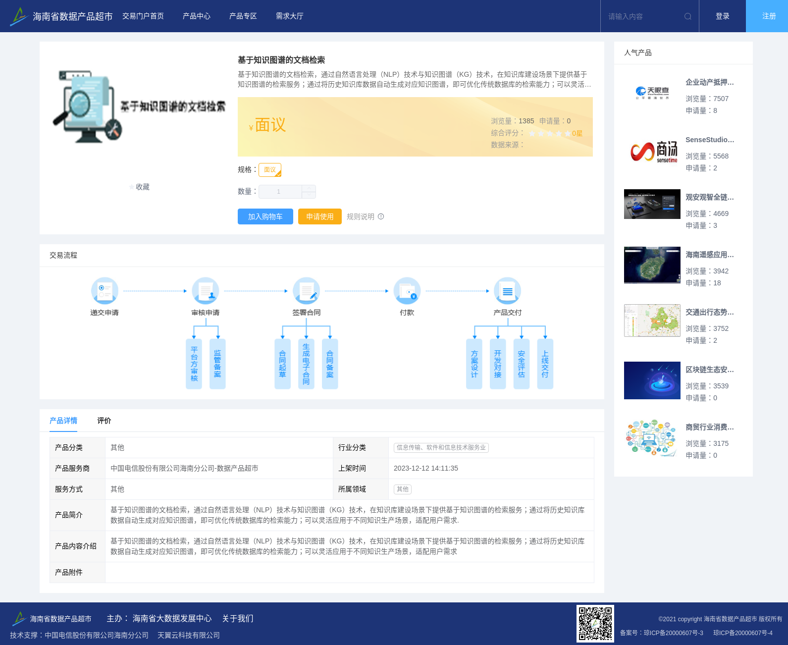Image resolution: width=788 pixels, height=645 pixels.
Task: Click the 收藏 star icon
Action: [x=132, y=187]
